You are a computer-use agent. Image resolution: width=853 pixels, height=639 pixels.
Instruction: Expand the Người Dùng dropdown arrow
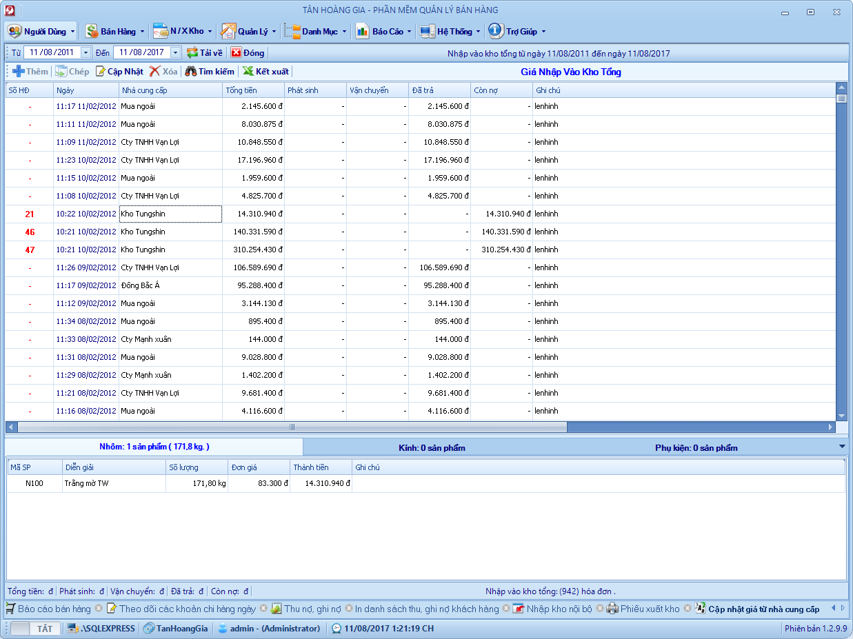[x=72, y=32]
